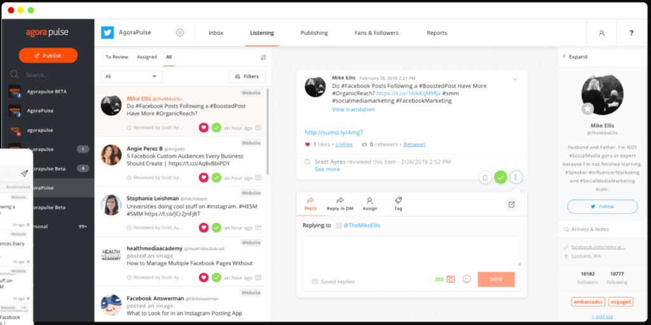Open the help question mark icon
Viewport: 651px width, 325px height.
pos(631,33)
